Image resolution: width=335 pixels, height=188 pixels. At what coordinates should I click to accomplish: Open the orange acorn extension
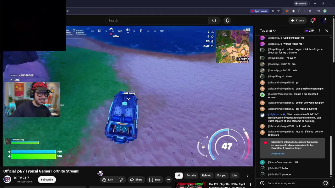[287, 11]
